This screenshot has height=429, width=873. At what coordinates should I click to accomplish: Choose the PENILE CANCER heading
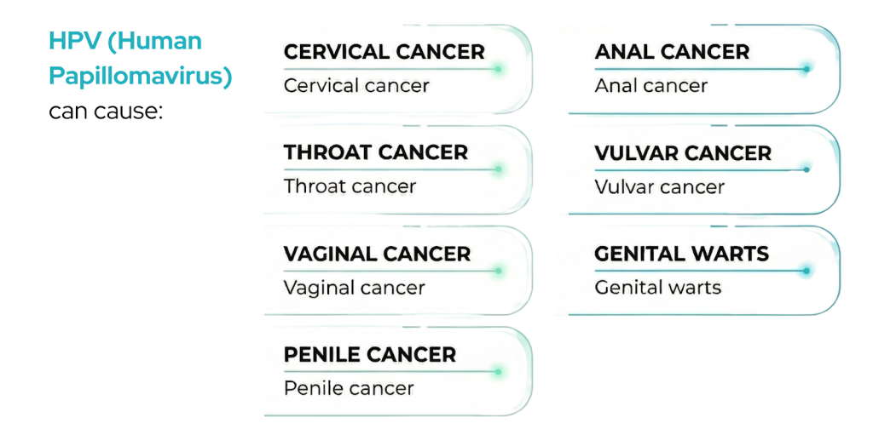pos(370,354)
